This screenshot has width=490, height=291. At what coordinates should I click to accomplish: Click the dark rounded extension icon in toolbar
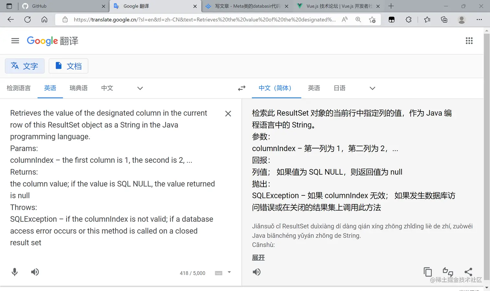(391, 19)
